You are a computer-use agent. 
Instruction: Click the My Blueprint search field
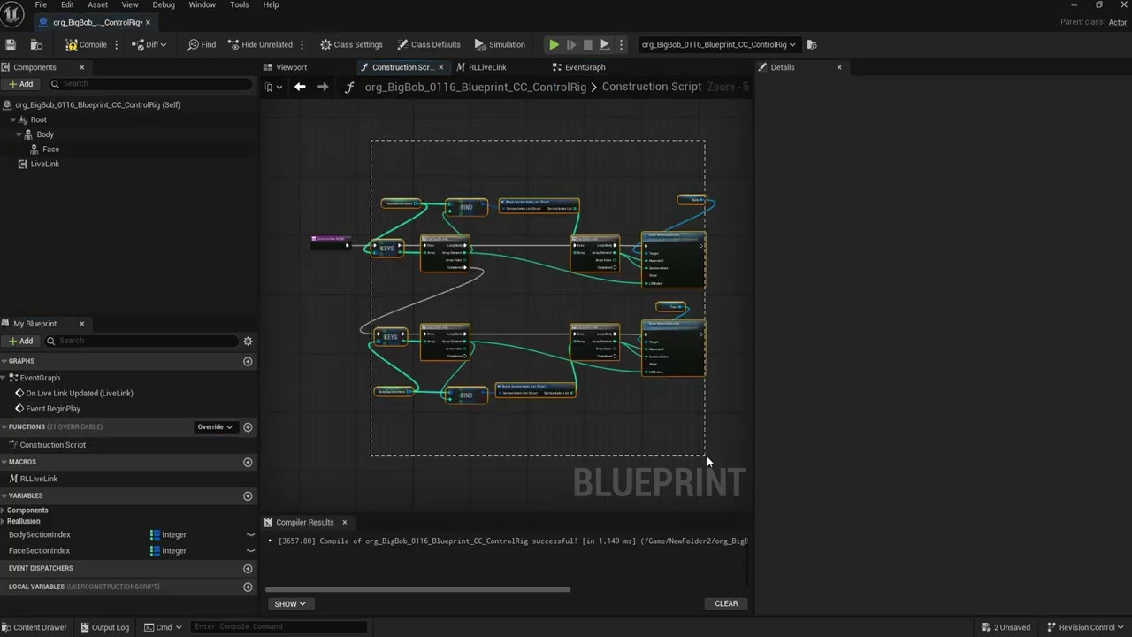point(141,341)
